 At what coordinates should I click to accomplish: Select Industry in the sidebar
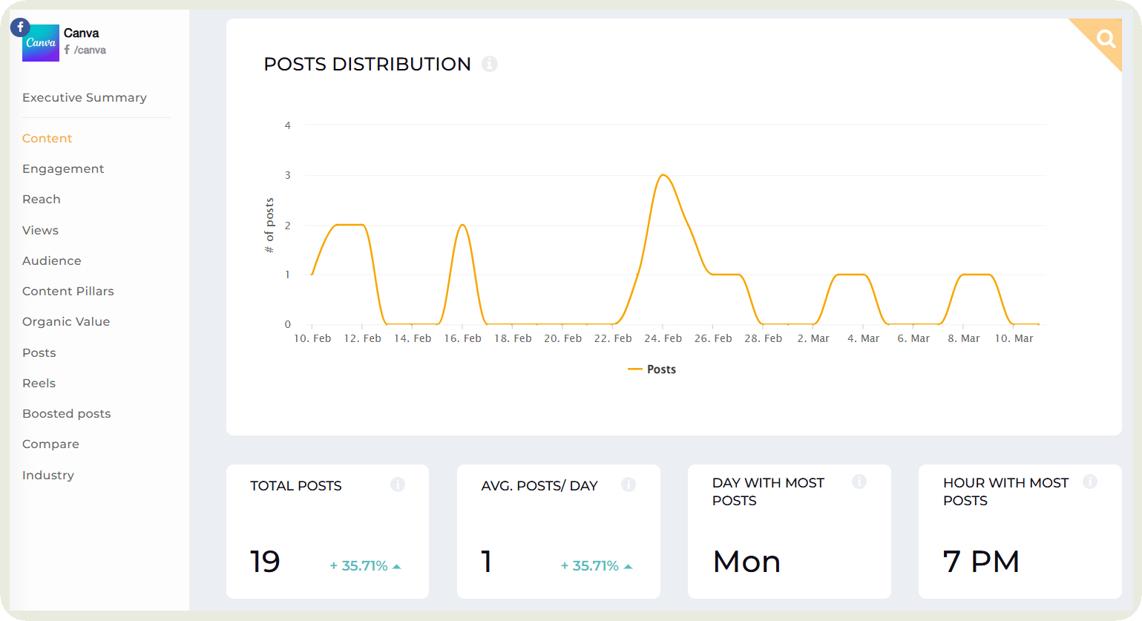pyautogui.click(x=47, y=475)
